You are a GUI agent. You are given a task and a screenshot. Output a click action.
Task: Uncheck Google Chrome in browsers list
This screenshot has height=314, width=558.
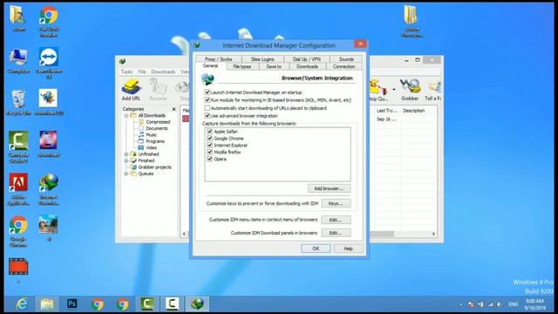[x=210, y=138]
